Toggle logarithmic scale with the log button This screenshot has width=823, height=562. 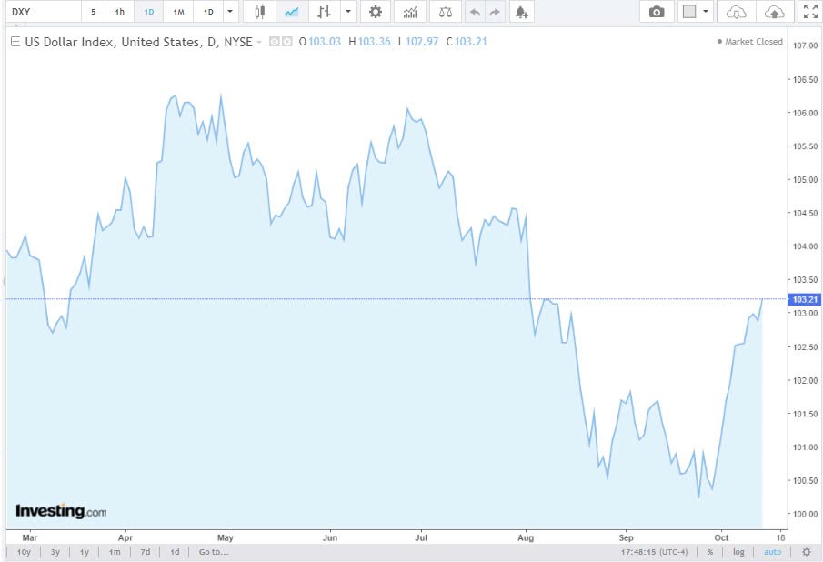click(738, 552)
